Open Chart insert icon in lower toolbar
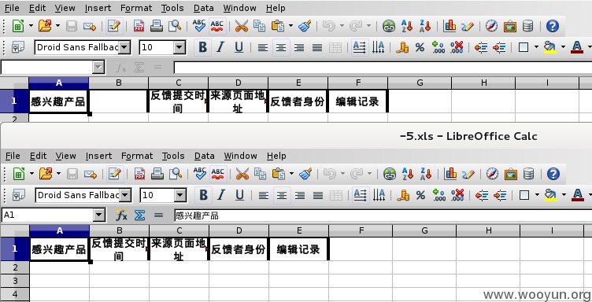This screenshot has height=302, width=592. [x=450, y=174]
